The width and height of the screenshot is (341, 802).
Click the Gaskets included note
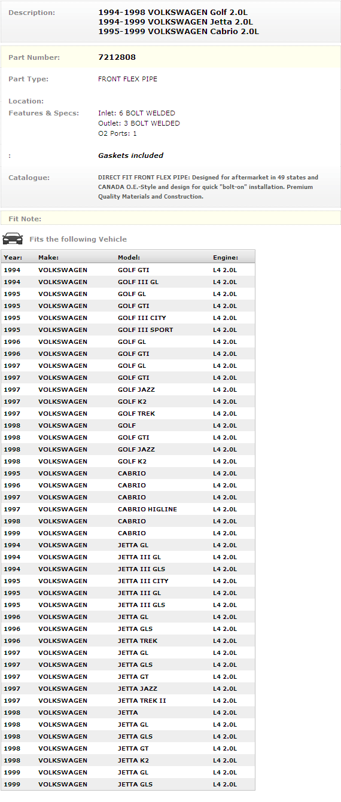click(x=130, y=155)
